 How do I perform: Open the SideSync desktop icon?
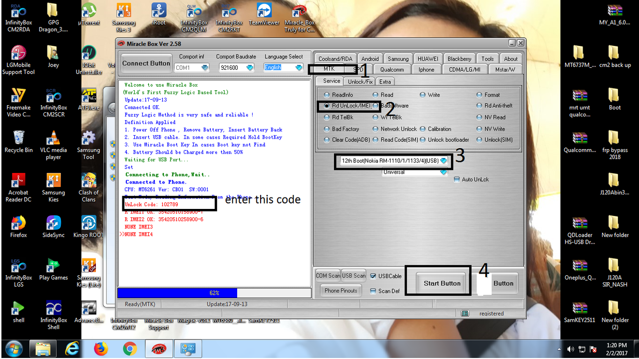53,226
